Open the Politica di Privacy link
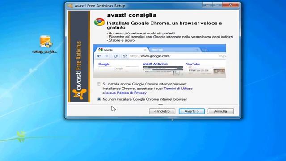 (x=126, y=93)
